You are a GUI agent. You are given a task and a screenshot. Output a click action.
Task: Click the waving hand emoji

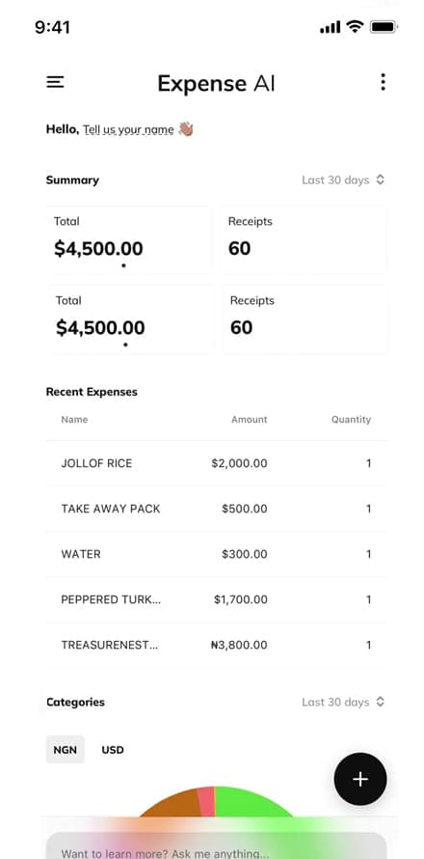[185, 129]
